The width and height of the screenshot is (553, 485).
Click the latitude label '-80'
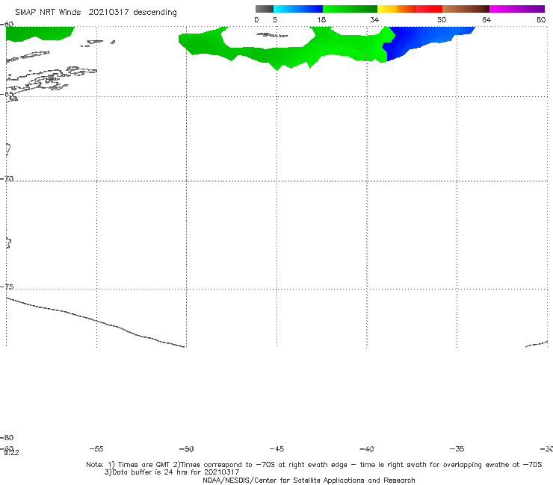(7, 437)
